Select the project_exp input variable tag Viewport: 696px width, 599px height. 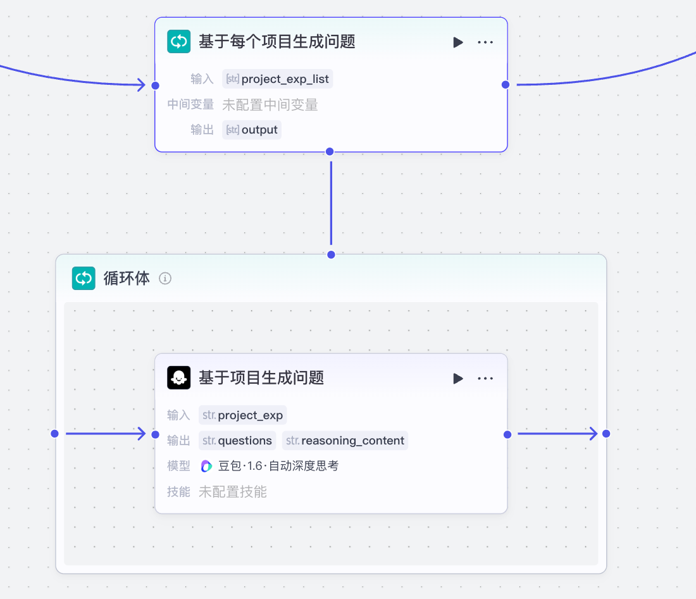coord(242,415)
